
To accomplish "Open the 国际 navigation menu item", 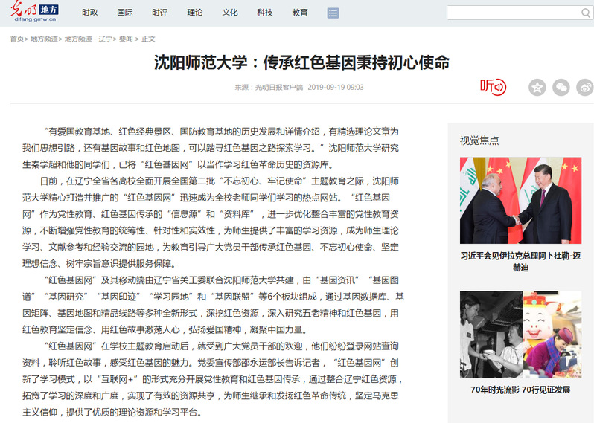I will (125, 13).
